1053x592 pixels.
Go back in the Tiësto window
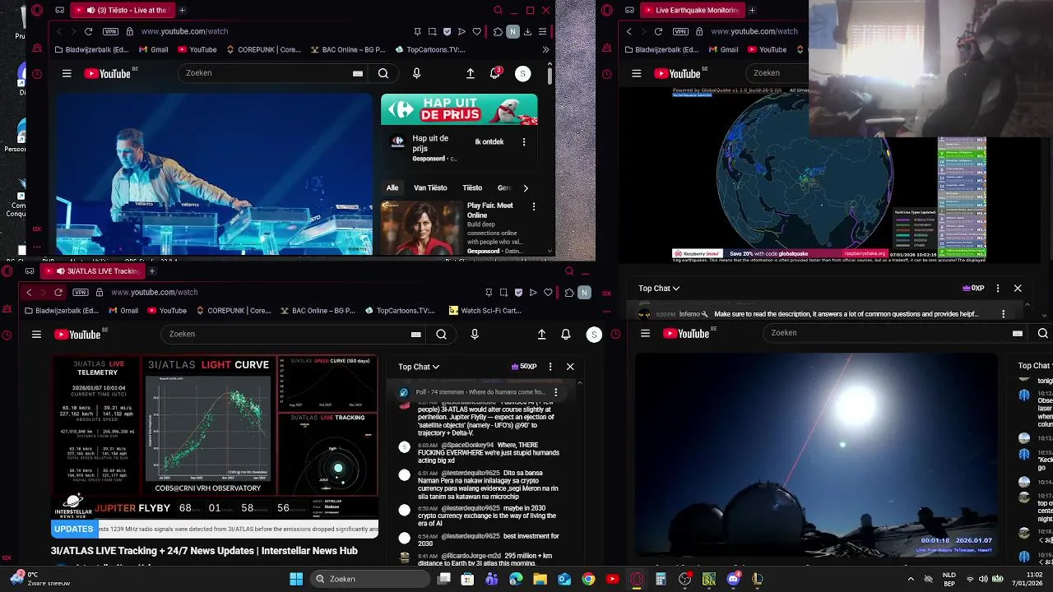click(x=58, y=31)
